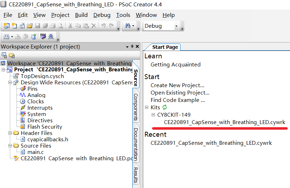Switch to the Results side tab
Viewport: 290px width, 188px height.
tap(136, 175)
